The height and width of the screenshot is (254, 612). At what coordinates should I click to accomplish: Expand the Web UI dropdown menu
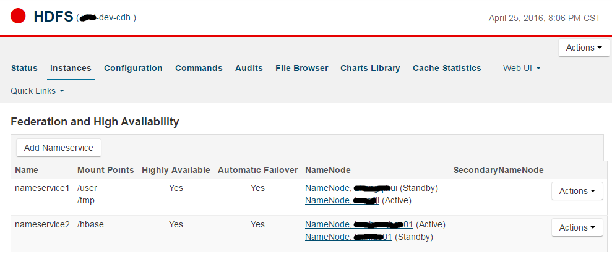tap(522, 68)
